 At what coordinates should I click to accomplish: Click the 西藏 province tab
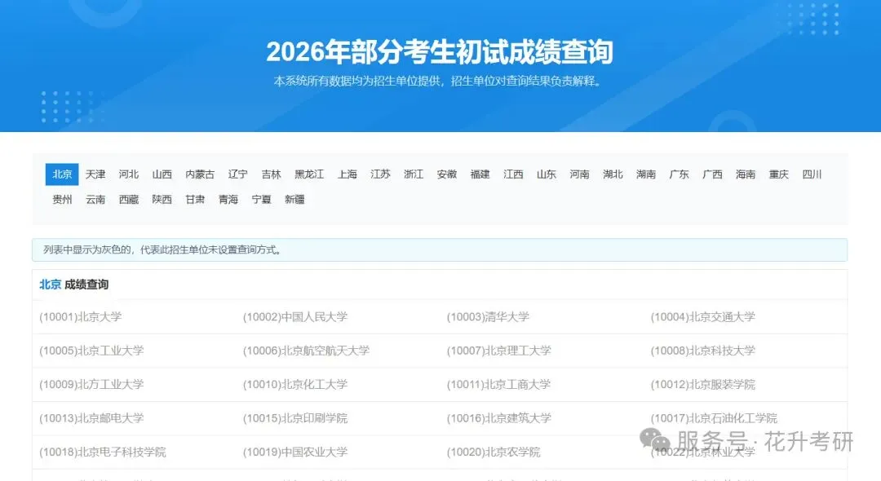(x=129, y=199)
